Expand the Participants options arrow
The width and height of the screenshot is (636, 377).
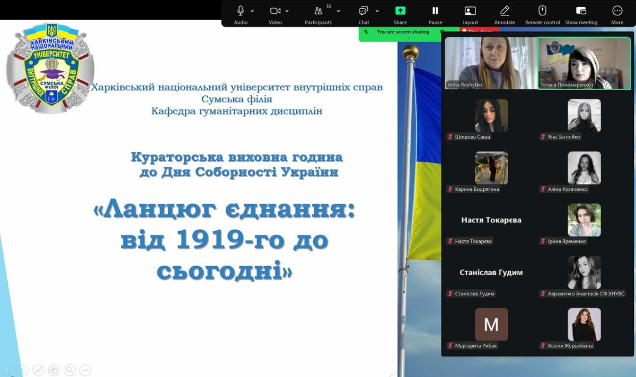pyautogui.click(x=338, y=11)
